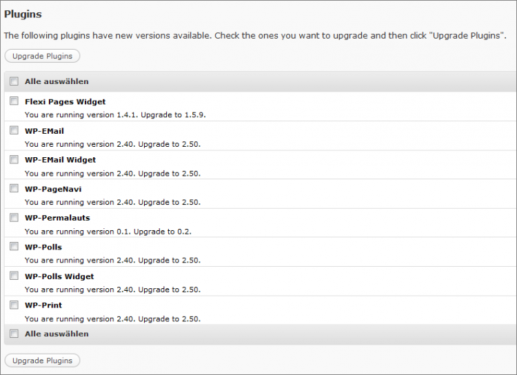Click the WP-EMail Widget plugin name
The image size is (517, 375).
point(60,159)
